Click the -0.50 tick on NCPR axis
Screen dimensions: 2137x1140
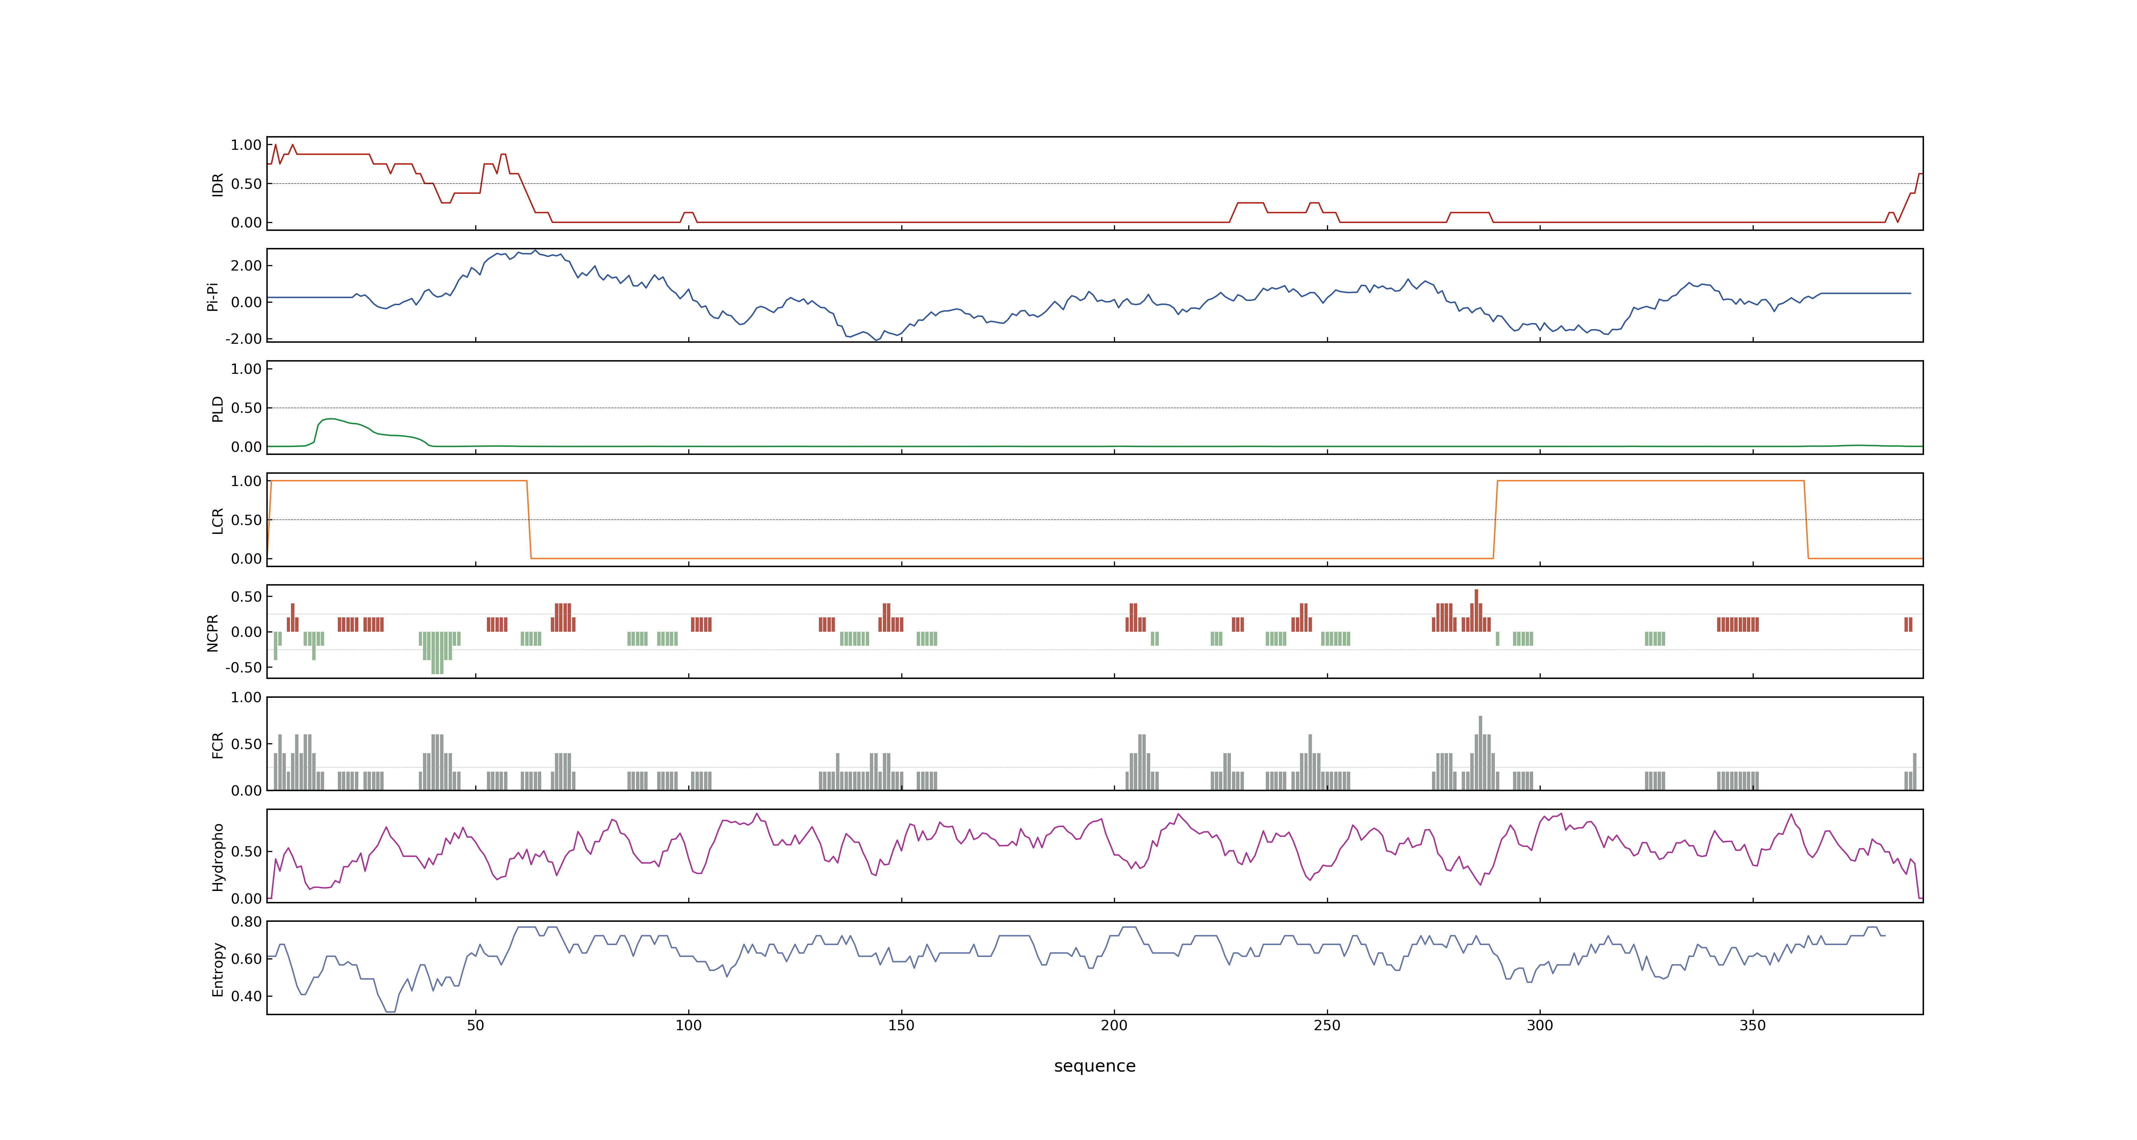[x=243, y=667]
